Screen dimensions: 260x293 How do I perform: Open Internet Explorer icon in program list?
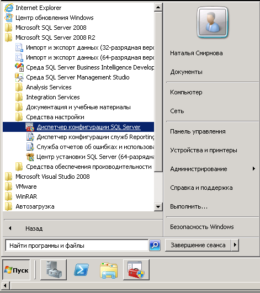tap(9, 8)
